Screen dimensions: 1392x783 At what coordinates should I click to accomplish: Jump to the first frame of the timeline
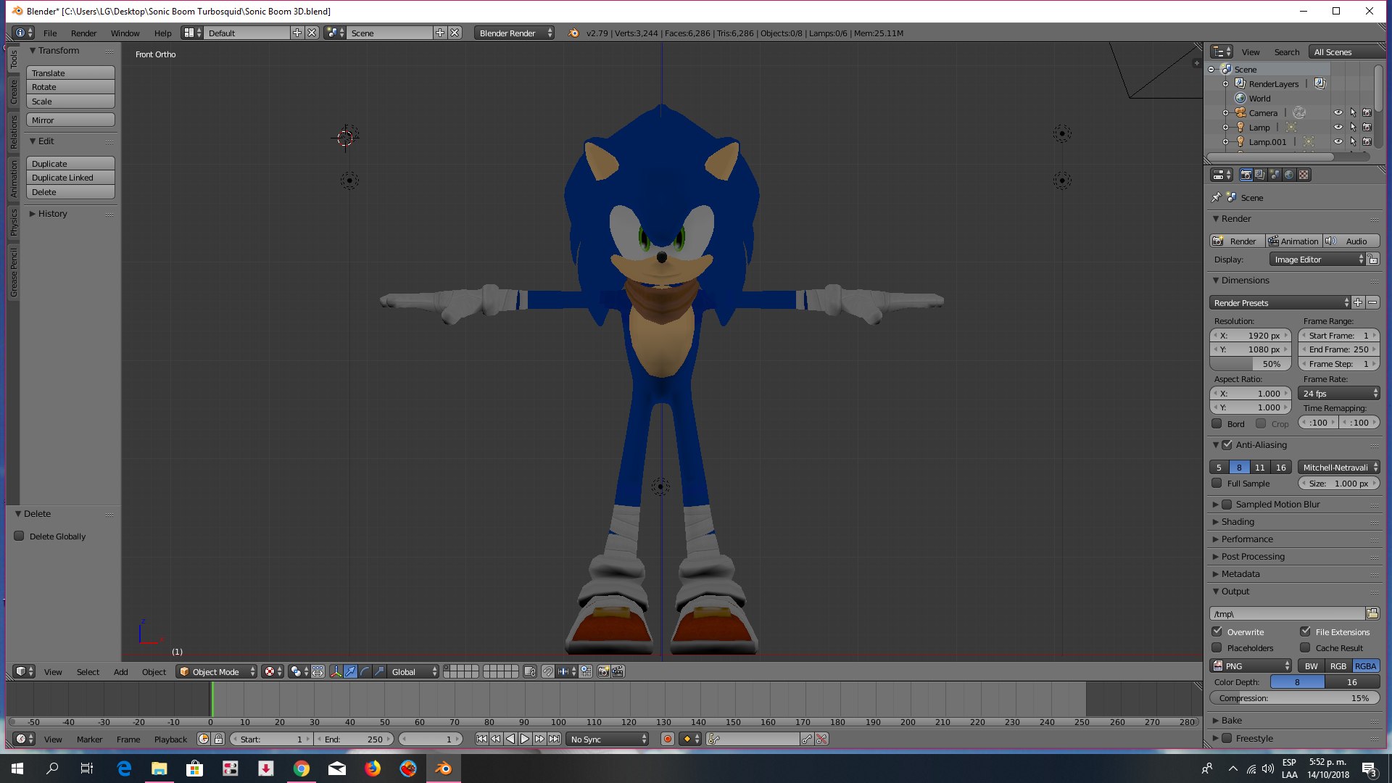click(481, 739)
